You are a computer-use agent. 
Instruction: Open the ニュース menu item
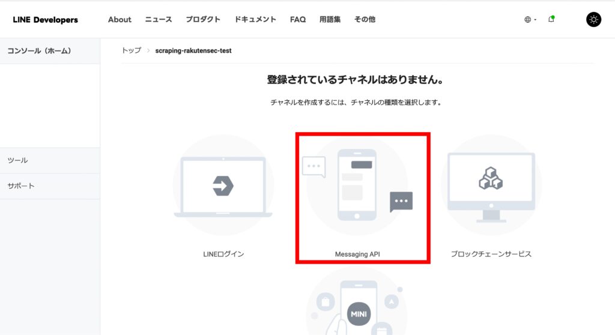click(x=159, y=19)
